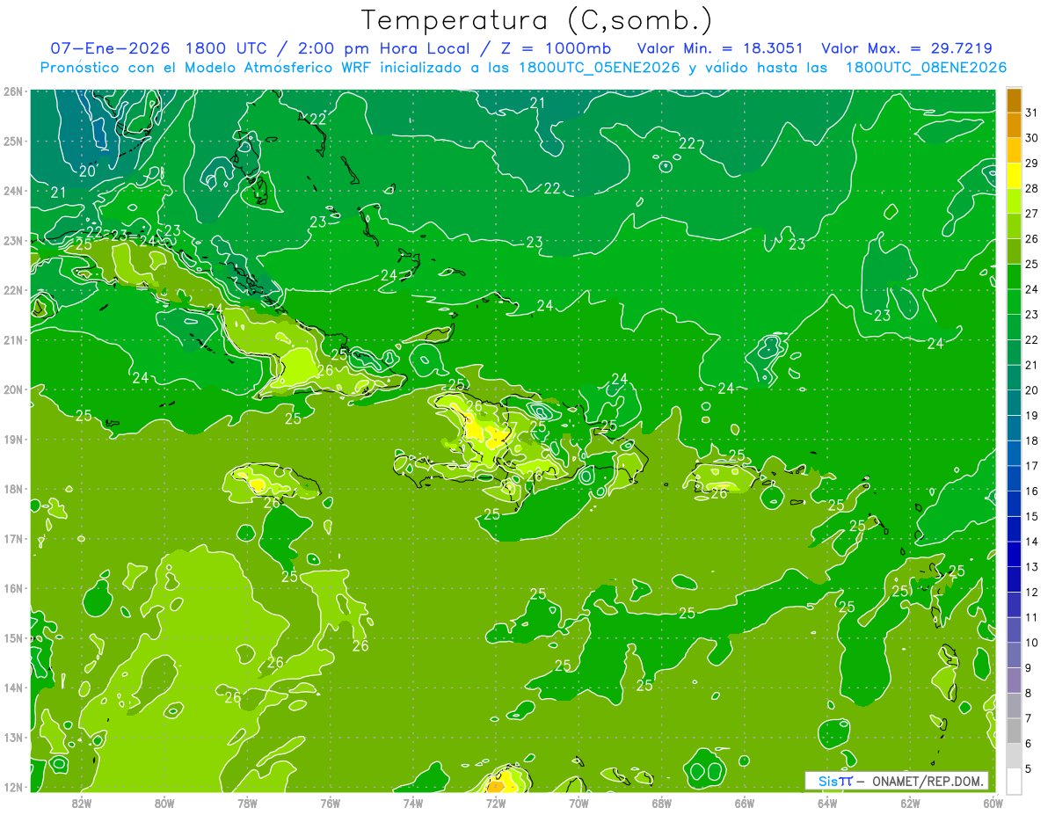Click the '24N' latitude axis label
Screen dimensions: 1055x815
12,191
